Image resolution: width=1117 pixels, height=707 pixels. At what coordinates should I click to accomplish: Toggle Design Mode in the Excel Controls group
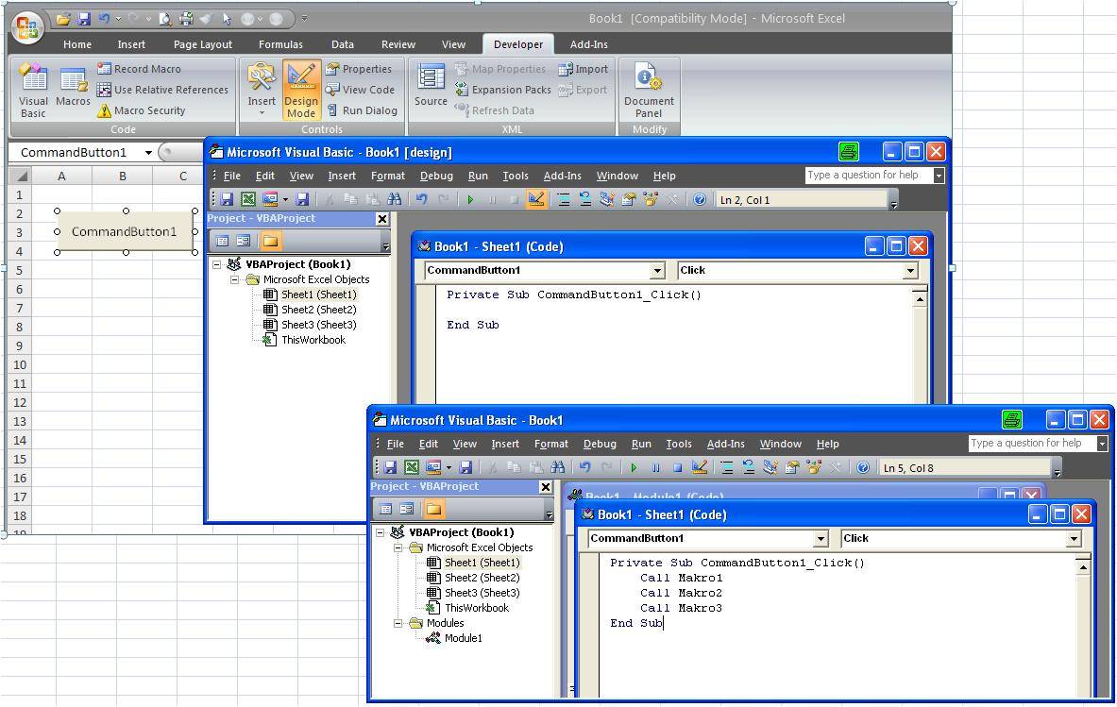click(x=301, y=90)
